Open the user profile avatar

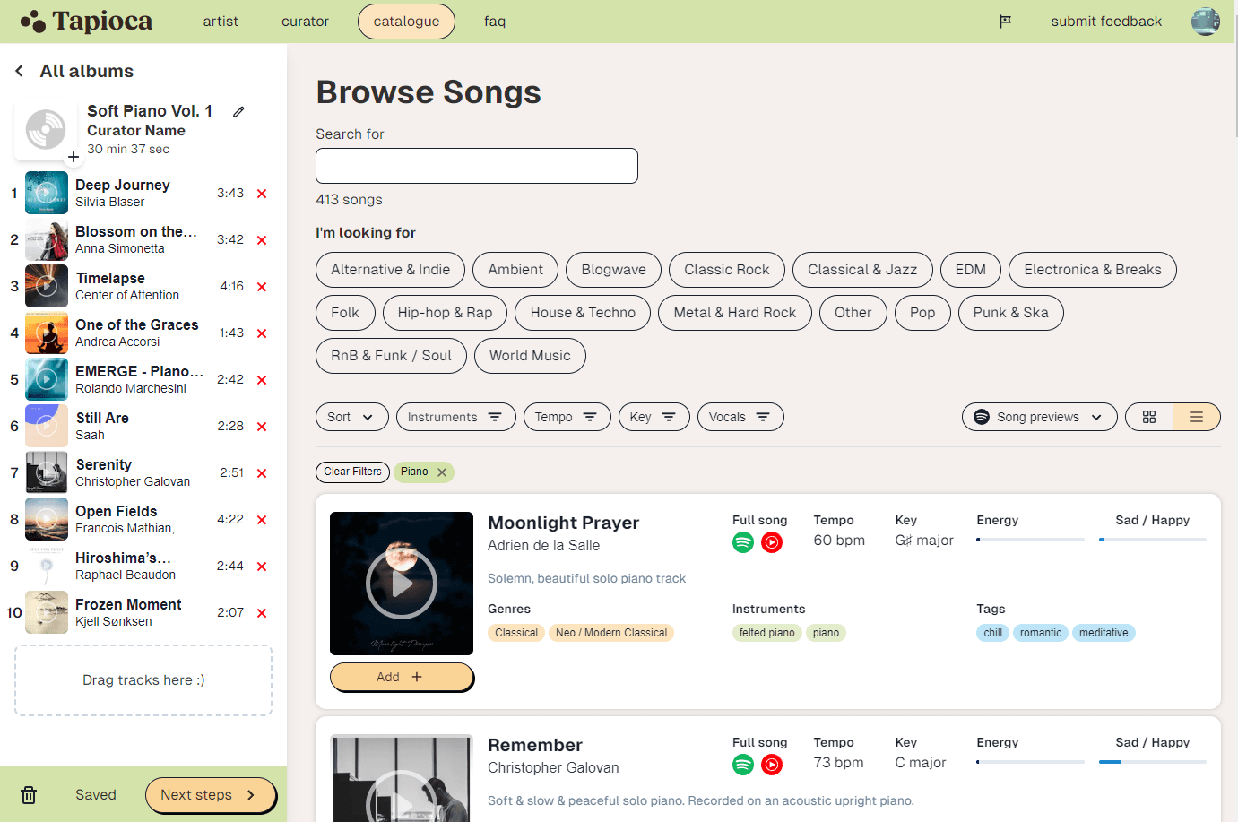[1205, 22]
